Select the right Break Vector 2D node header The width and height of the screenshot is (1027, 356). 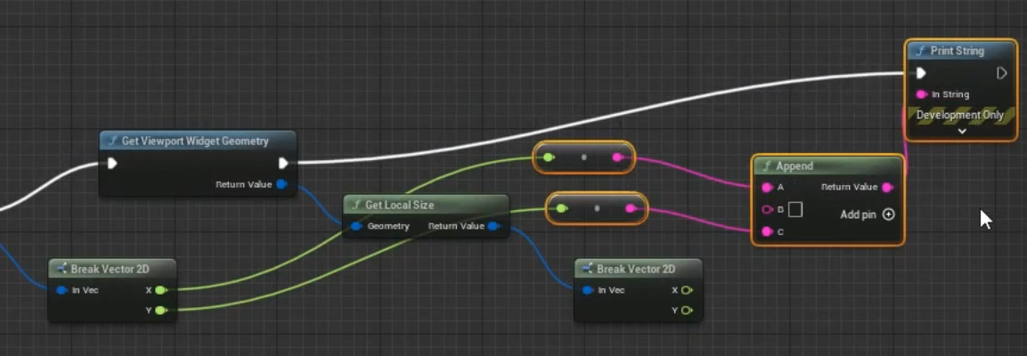638,268
